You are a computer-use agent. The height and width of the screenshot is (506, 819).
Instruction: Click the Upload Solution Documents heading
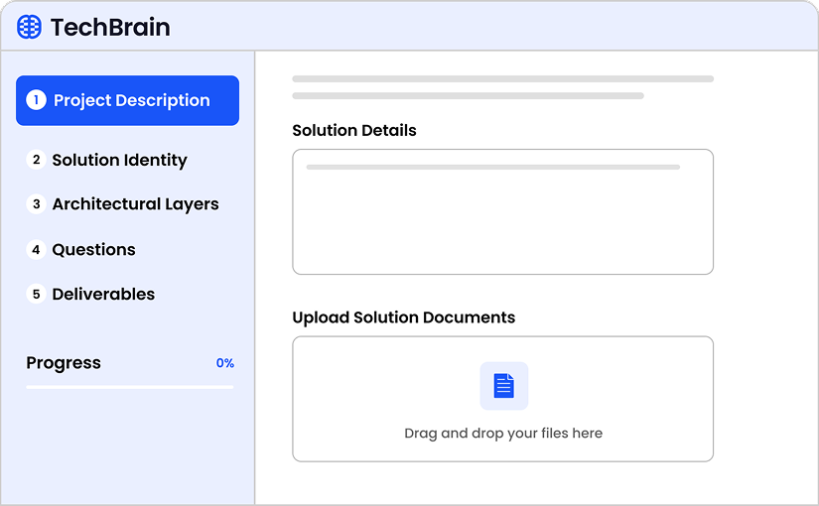coord(403,317)
